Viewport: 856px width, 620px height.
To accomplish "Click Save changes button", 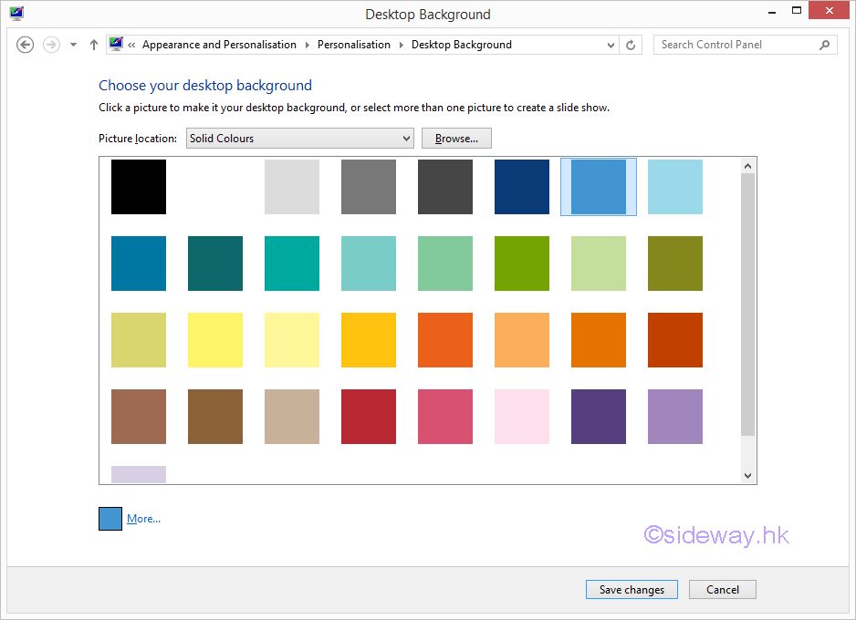I will (x=632, y=590).
